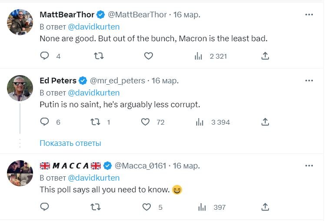Reply to MattBearThor's tweet
The image size is (325, 221).
tap(44, 56)
